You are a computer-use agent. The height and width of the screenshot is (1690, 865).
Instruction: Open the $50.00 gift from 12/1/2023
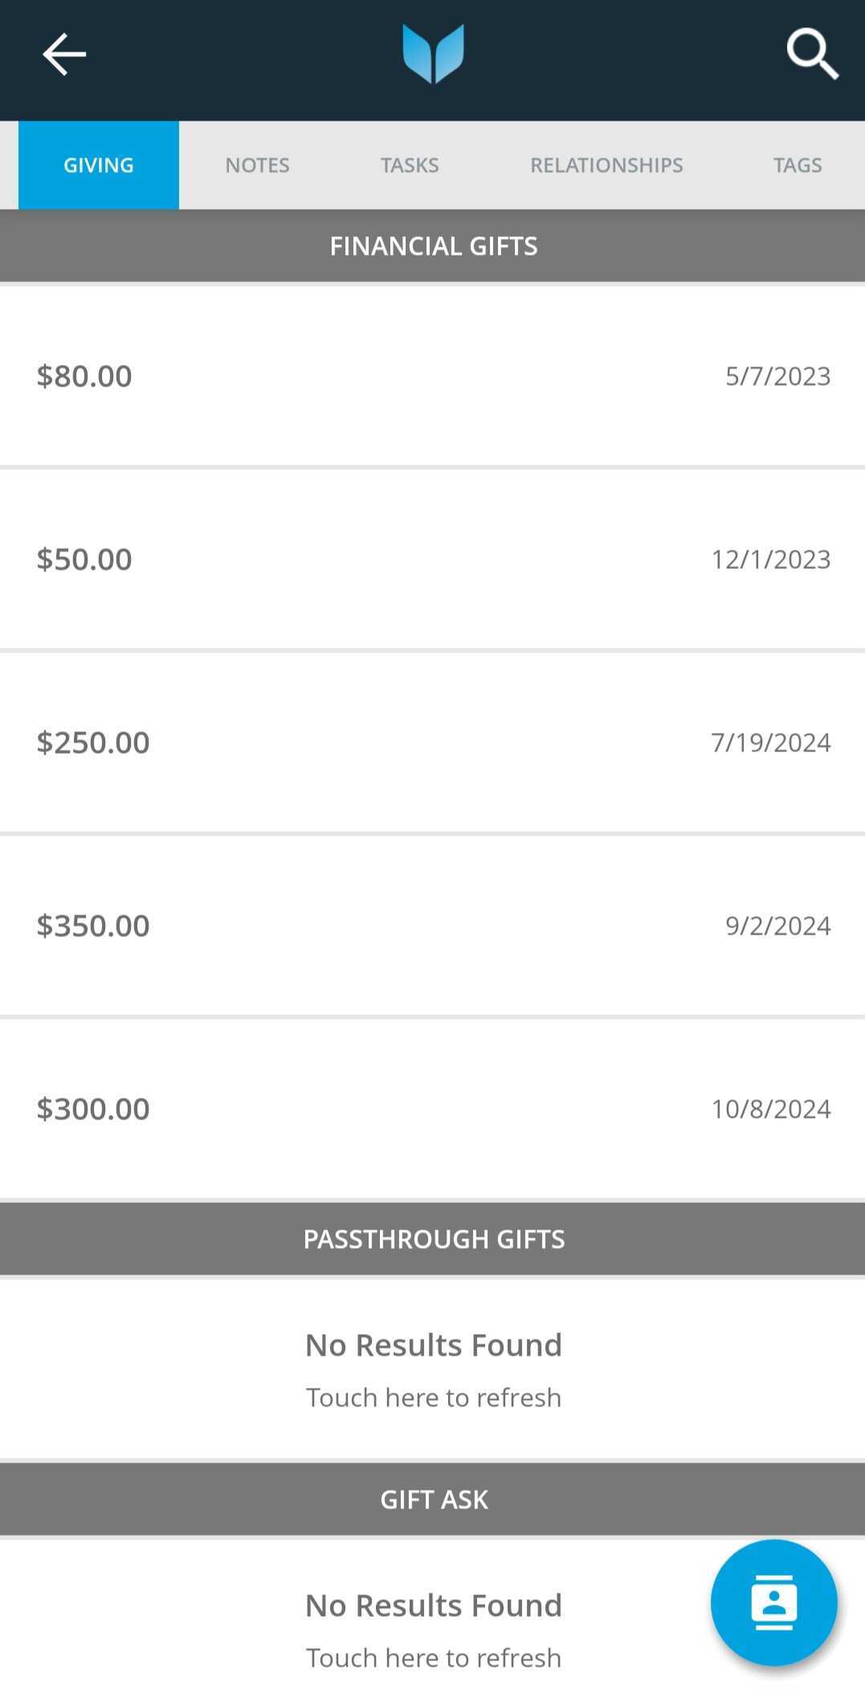pos(432,559)
